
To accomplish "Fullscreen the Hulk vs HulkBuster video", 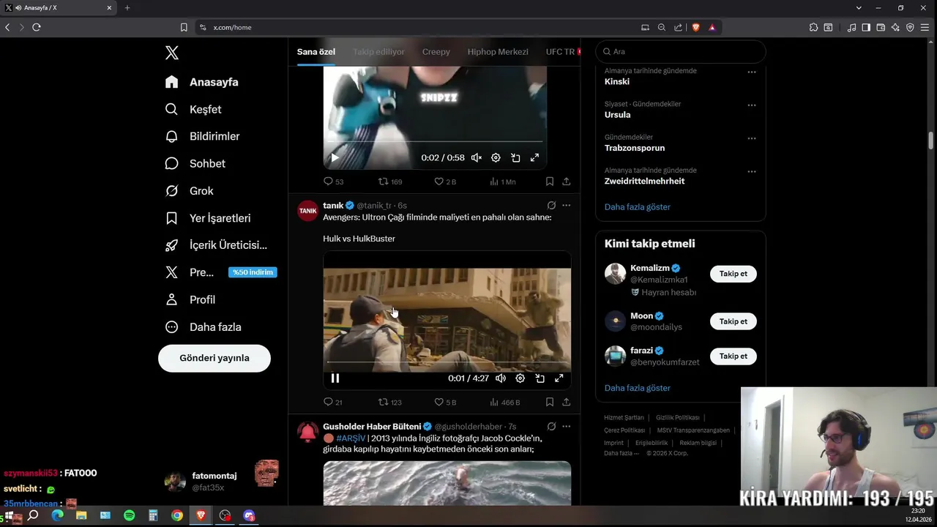I will click(559, 378).
